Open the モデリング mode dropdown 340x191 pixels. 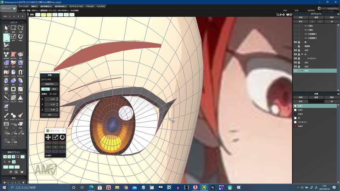point(9,8)
